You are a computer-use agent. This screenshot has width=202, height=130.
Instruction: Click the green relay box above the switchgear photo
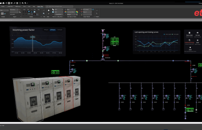point(55,72)
